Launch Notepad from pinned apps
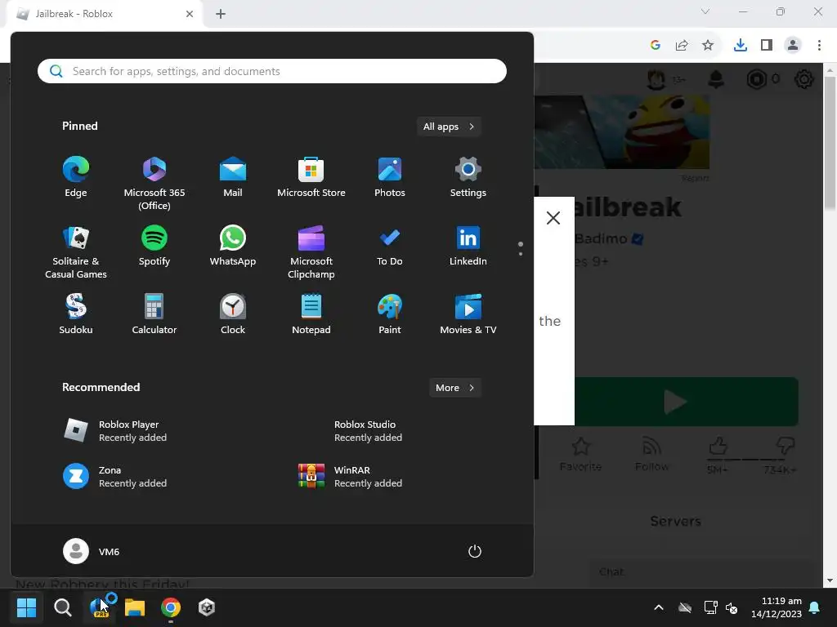Viewport: 837px width, 627px height. point(311,314)
